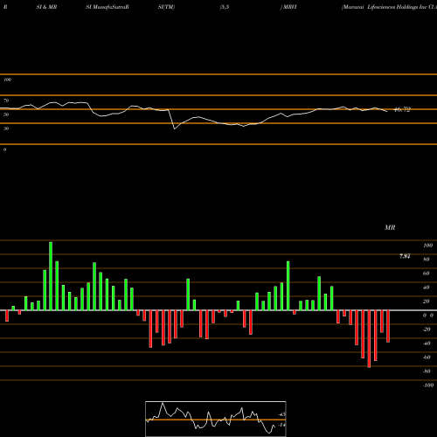Click the RSI axis label 100

pyautogui.click(x=7, y=80)
